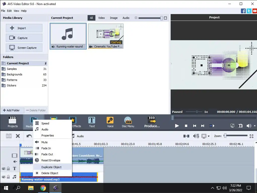257x193 pixels.
Task: Take a snapshot with camera icon
Action: click(240, 126)
